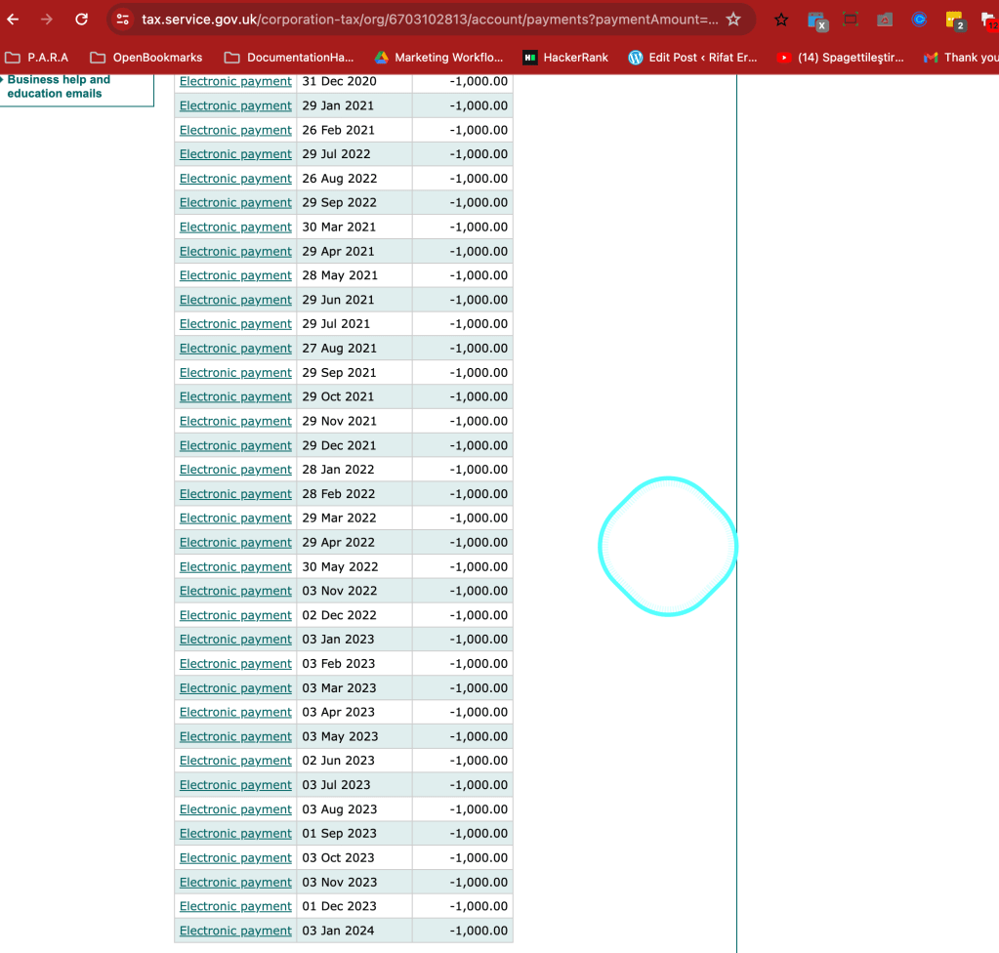The height and width of the screenshot is (953, 999).
Task: Click the browser back arrow
Action: pos(13,20)
